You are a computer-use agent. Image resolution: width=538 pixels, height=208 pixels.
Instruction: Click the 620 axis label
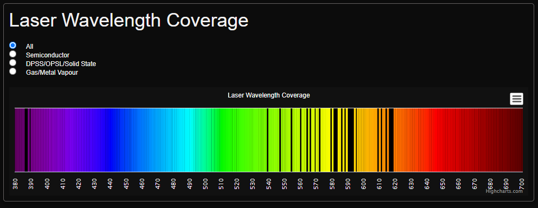click(x=396, y=184)
